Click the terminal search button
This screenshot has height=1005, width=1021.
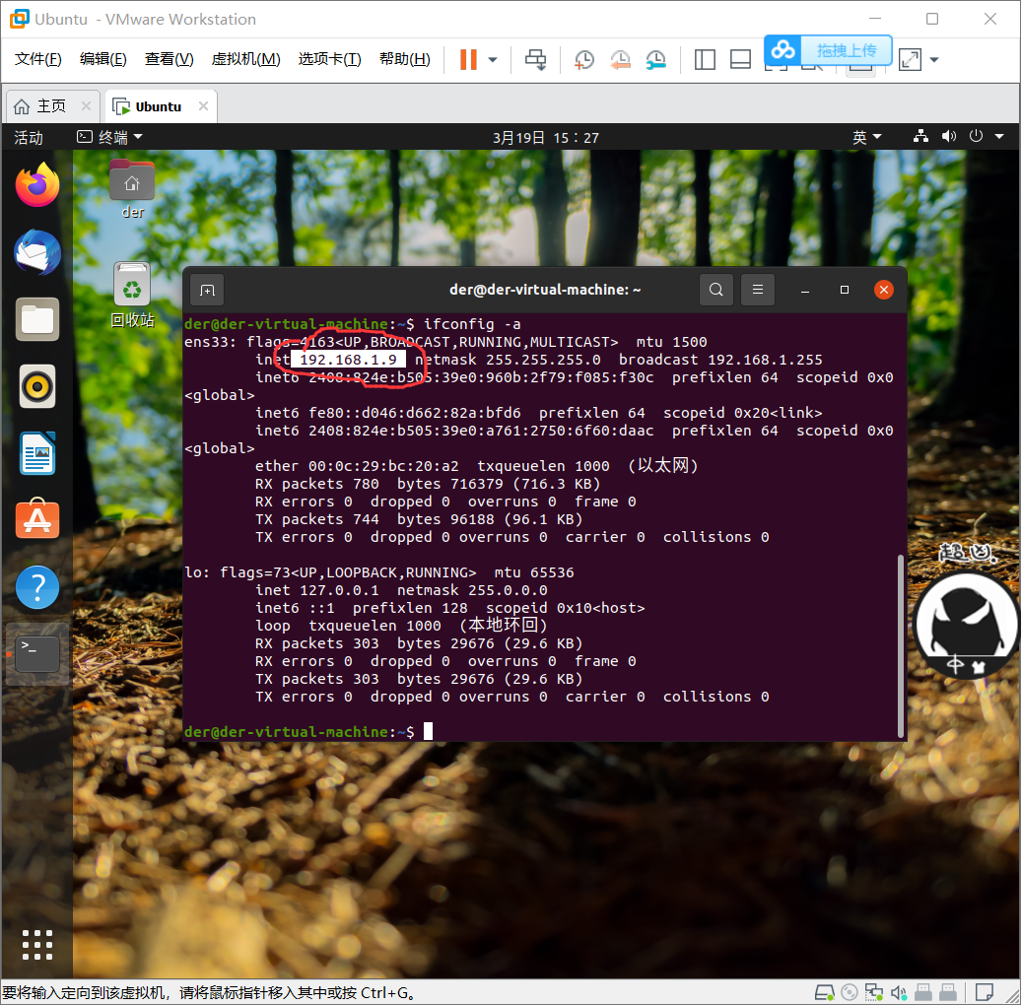pyautogui.click(x=716, y=290)
